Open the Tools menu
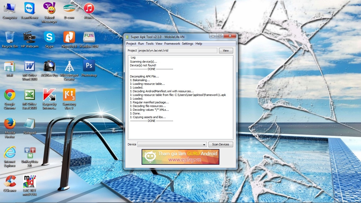This screenshot has height=203, width=361. click(x=150, y=44)
